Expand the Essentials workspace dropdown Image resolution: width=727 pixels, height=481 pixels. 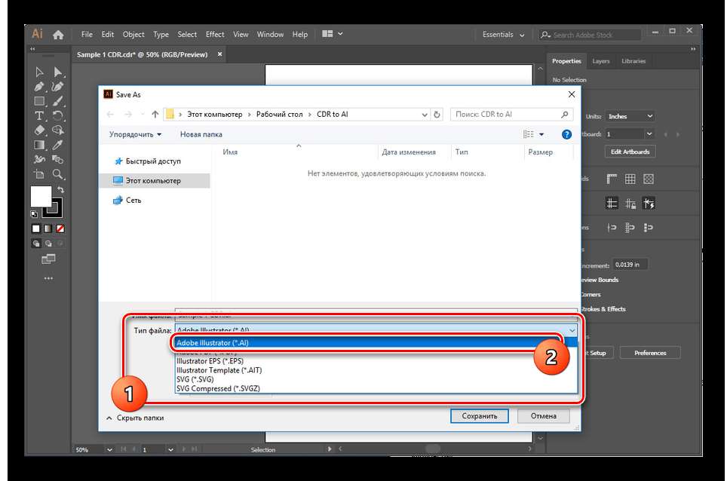point(505,35)
